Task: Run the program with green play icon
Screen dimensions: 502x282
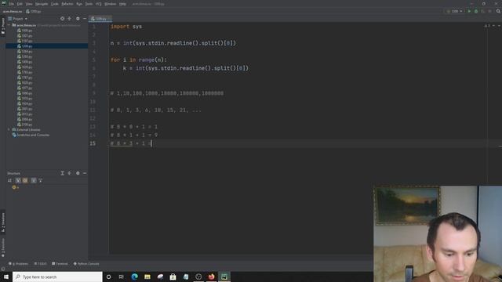Action: [469, 11]
